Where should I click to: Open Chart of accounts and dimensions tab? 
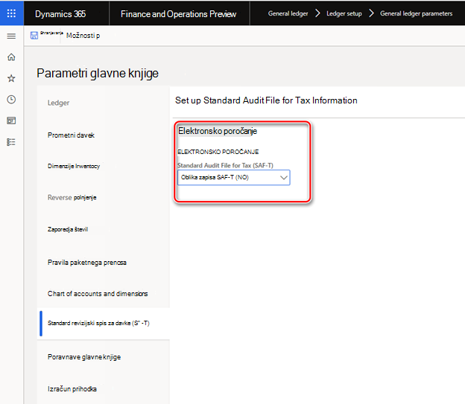pyautogui.click(x=98, y=294)
